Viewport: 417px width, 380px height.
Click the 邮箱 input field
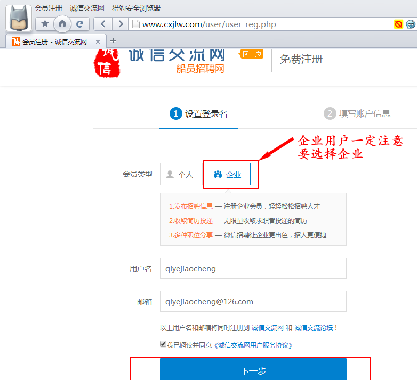[x=253, y=301]
